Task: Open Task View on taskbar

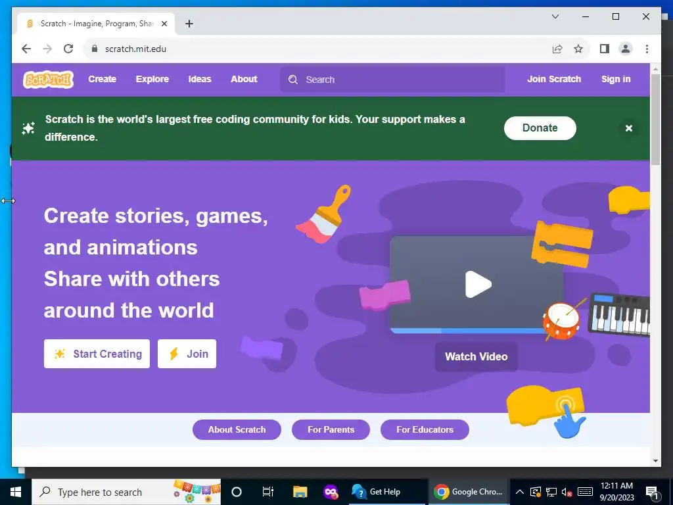Action: coord(268,492)
